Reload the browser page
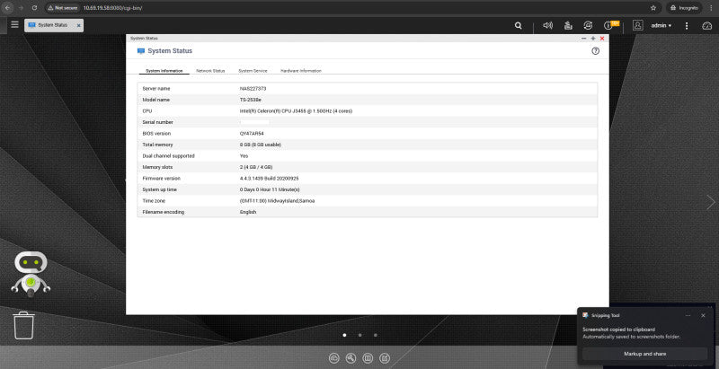Screen dimensions: 719x369 [34, 8]
